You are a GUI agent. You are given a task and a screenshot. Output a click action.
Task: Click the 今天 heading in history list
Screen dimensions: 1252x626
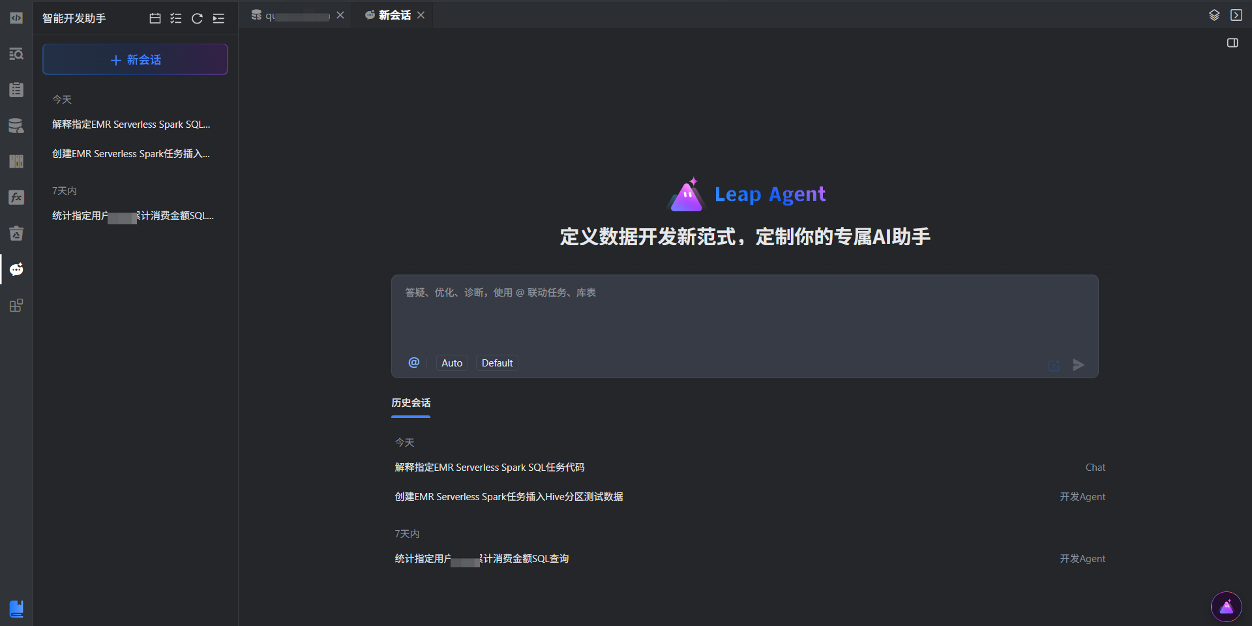[404, 442]
